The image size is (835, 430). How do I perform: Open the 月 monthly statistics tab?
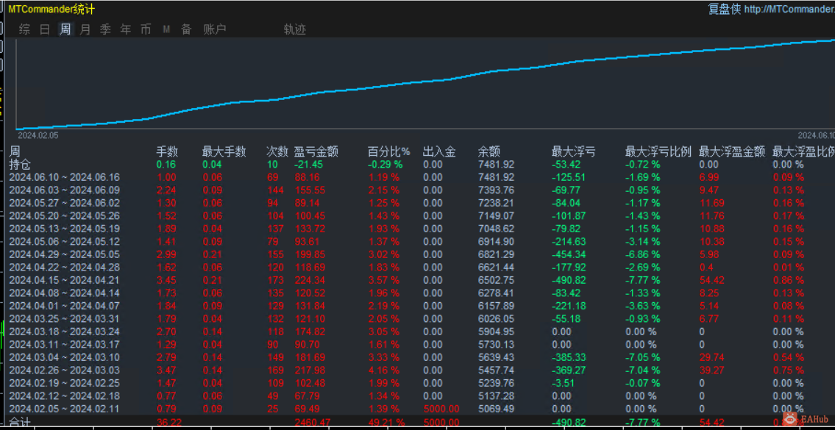[x=85, y=29]
